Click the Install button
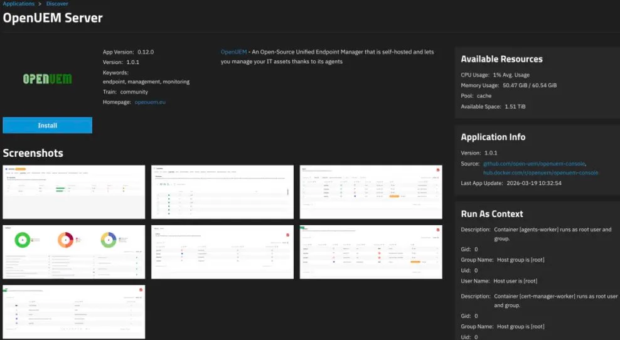 (48, 125)
